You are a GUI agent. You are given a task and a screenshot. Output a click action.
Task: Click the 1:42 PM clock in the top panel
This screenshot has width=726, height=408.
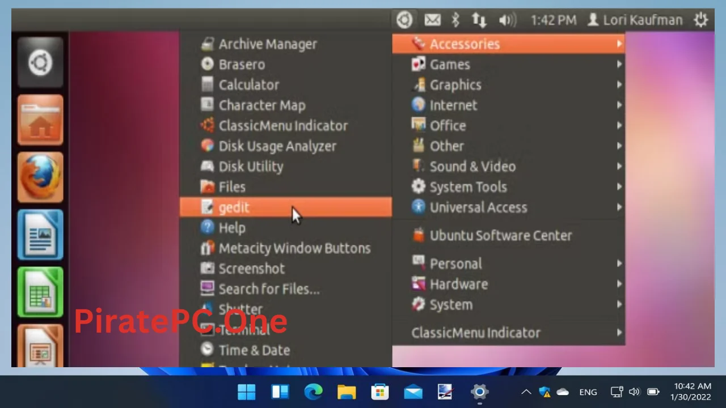pyautogui.click(x=554, y=20)
